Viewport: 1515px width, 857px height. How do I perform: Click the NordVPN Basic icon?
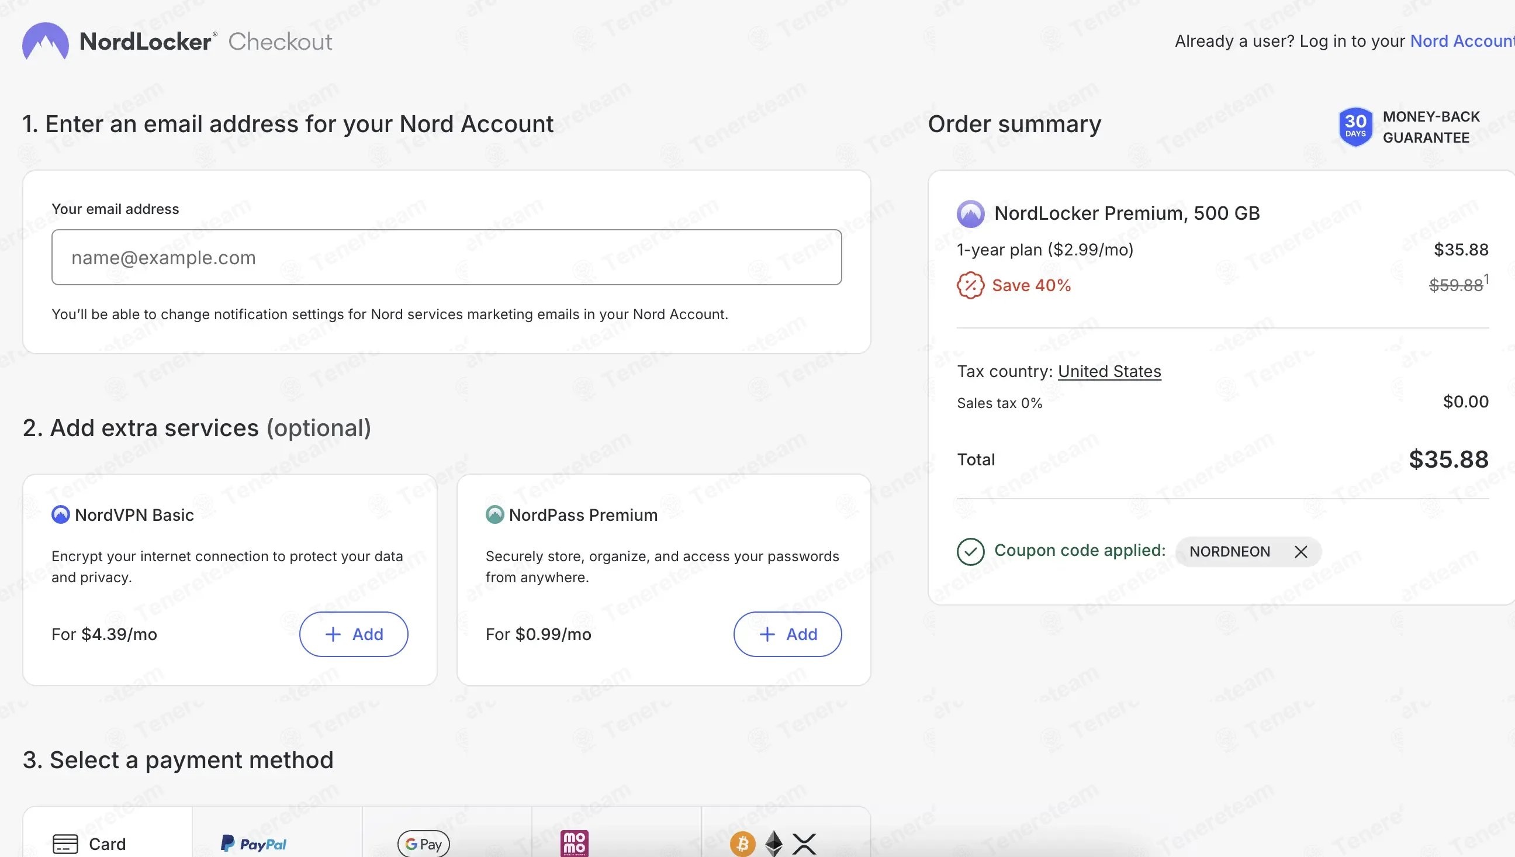coord(61,515)
